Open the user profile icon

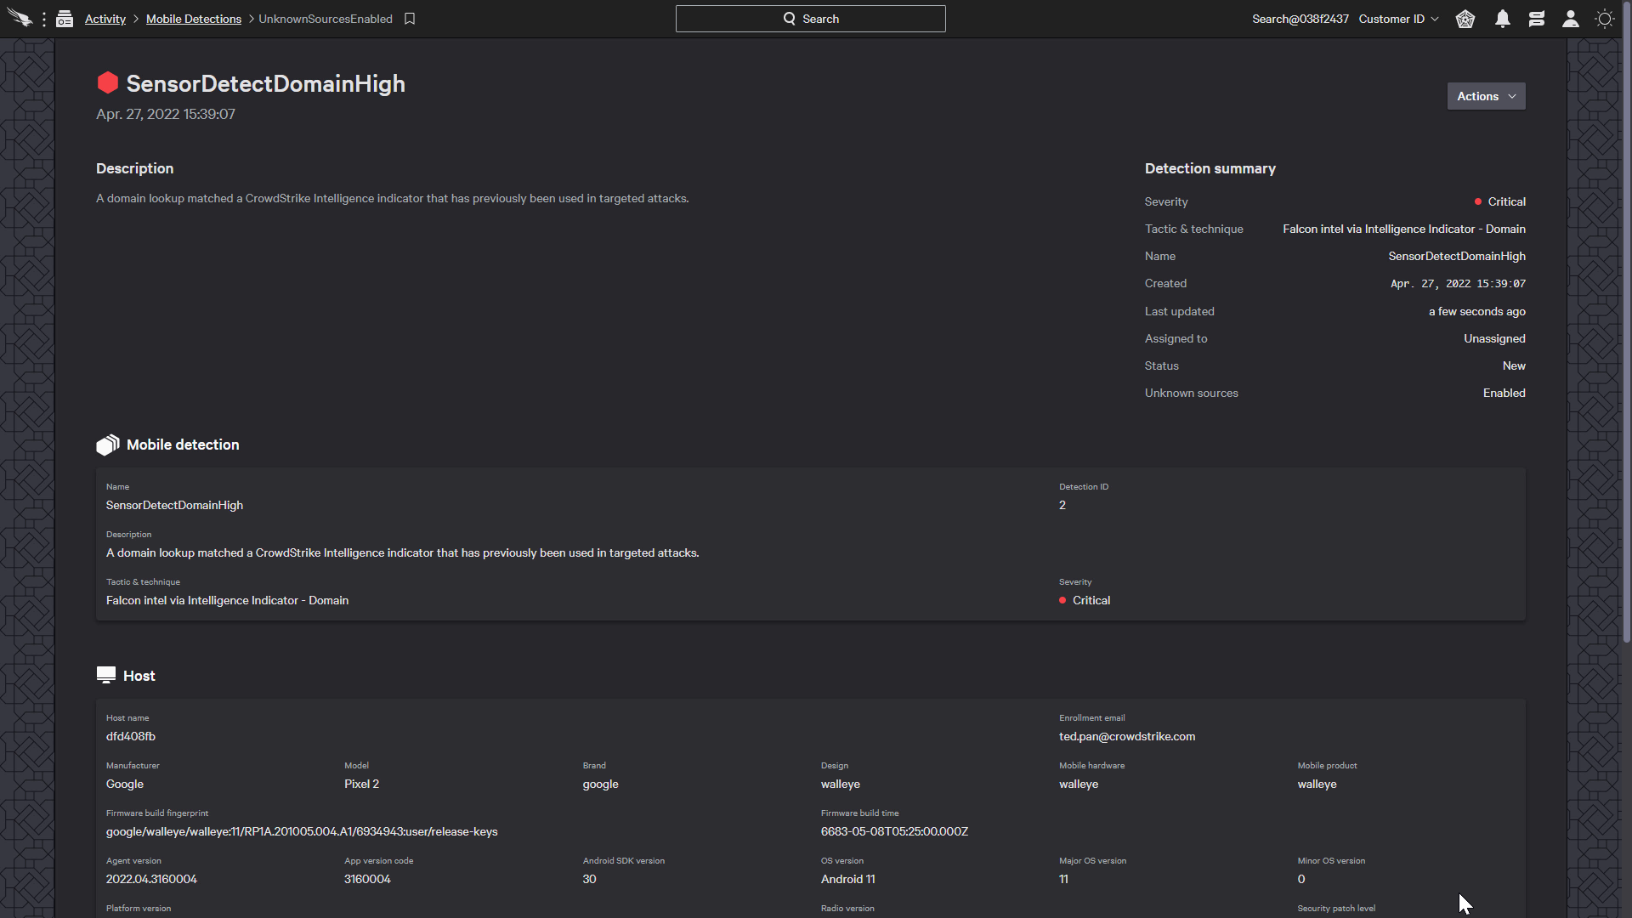pyautogui.click(x=1571, y=19)
